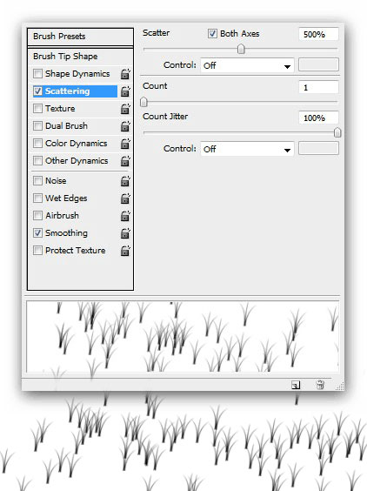The height and width of the screenshot is (491, 367).
Task: Enable the Other Dynamics checkbox
Action: [37, 161]
